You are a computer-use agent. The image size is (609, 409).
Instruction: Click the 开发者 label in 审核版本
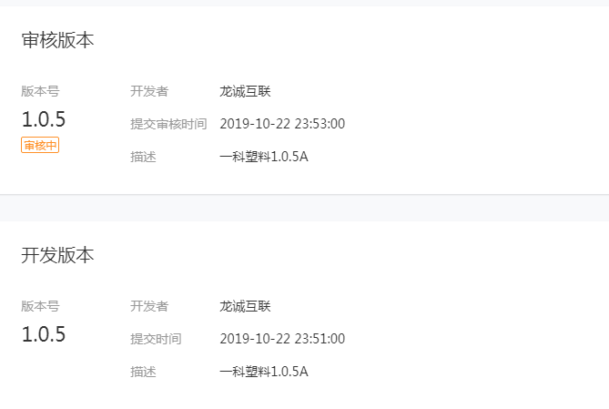point(149,91)
